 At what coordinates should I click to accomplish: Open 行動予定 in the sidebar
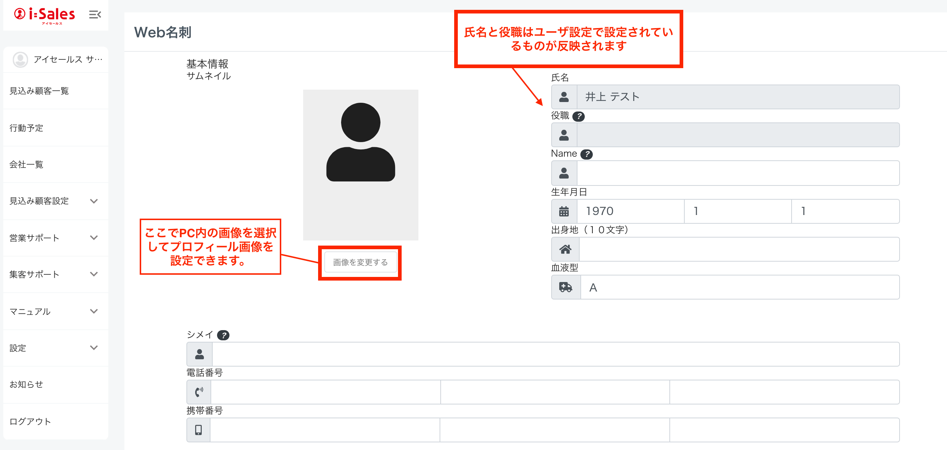click(27, 128)
